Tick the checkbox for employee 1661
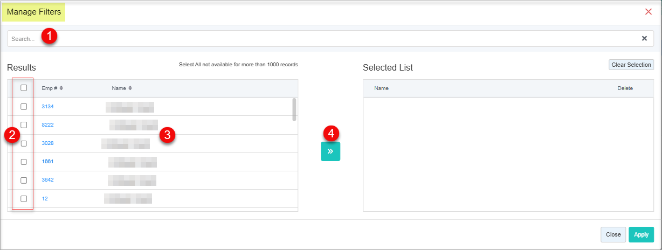The height and width of the screenshot is (250, 662). pyautogui.click(x=24, y=162)
